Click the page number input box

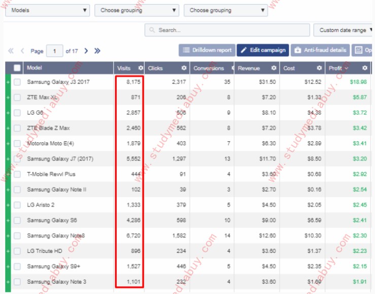point(54,51)
